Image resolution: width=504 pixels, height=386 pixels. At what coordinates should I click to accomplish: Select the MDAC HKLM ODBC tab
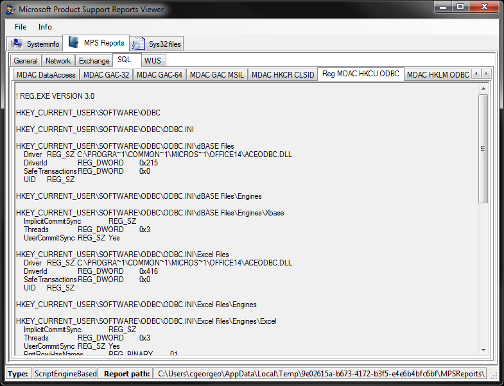point(438,75)
